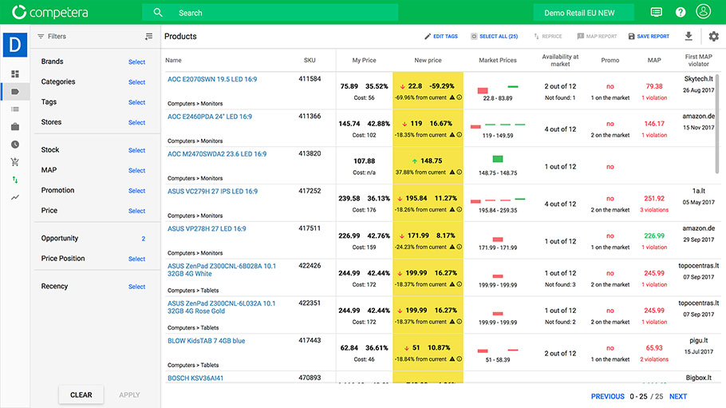Click Save Report
The width and height of the screenshot is (726, 408).
click(649, 36)
